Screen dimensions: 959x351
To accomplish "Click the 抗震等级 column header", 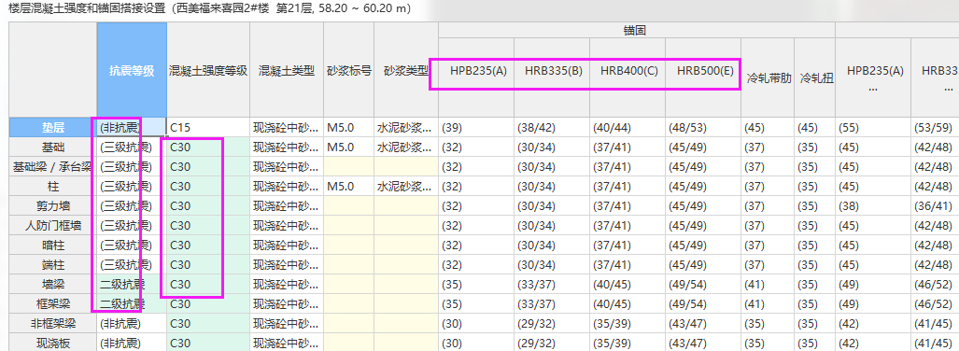I will [x=132, y=70].
